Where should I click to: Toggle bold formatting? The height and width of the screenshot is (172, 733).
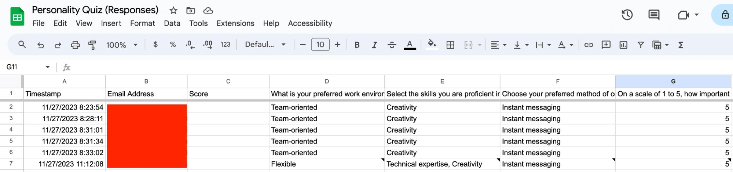click(x=357, y=45)
